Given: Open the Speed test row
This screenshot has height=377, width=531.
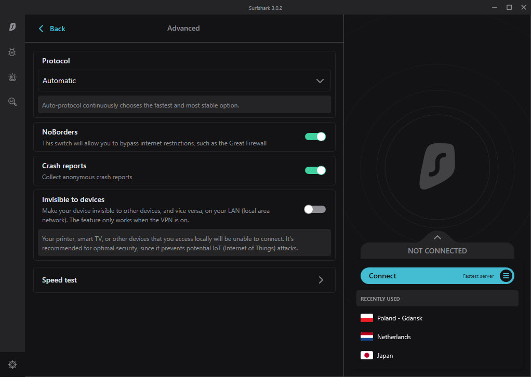Looking at the screenshot, I should point(184,280).
